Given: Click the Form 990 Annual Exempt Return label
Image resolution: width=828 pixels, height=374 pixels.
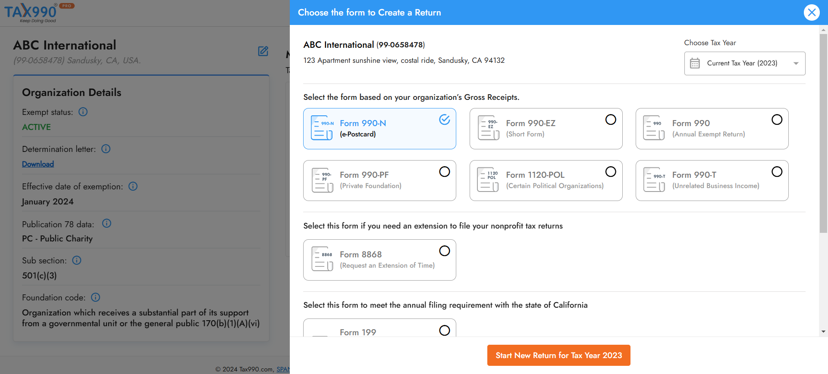Looking at the screenshot, I should coord(709,128).
